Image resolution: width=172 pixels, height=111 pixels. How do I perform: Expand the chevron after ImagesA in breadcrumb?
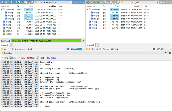[56, 2]
